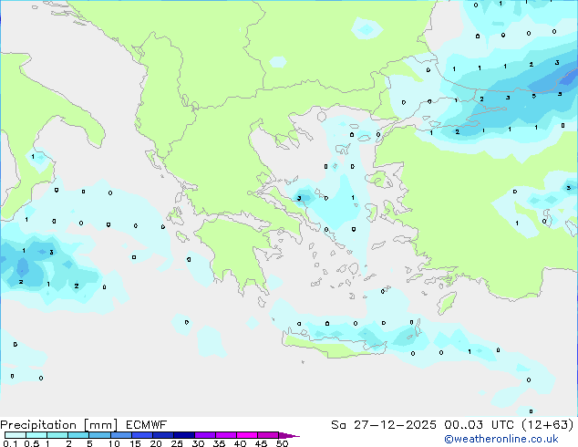The height and width of the screenshot is (447, 578).
Task: Click the '00..03 UTC' time range text
Action: [479, 425]
